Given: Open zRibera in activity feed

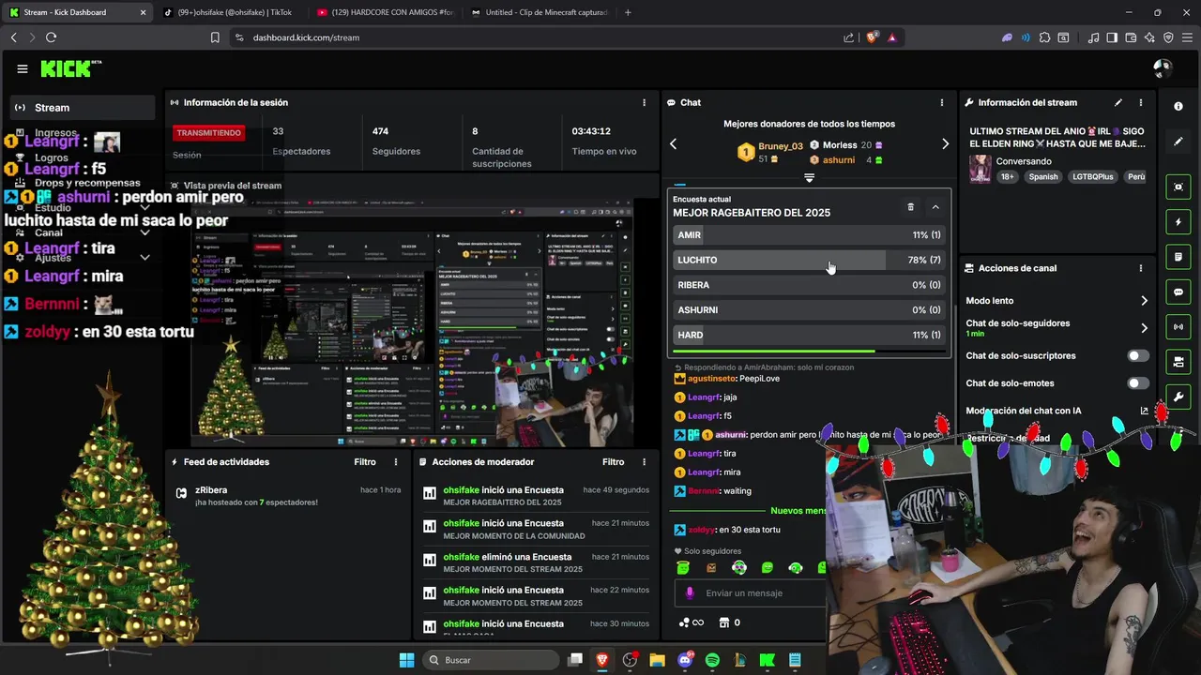Looking at the screenshot, I should pos(211,490).
